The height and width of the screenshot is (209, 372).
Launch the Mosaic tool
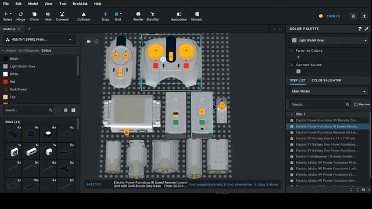tap(196, 16)
